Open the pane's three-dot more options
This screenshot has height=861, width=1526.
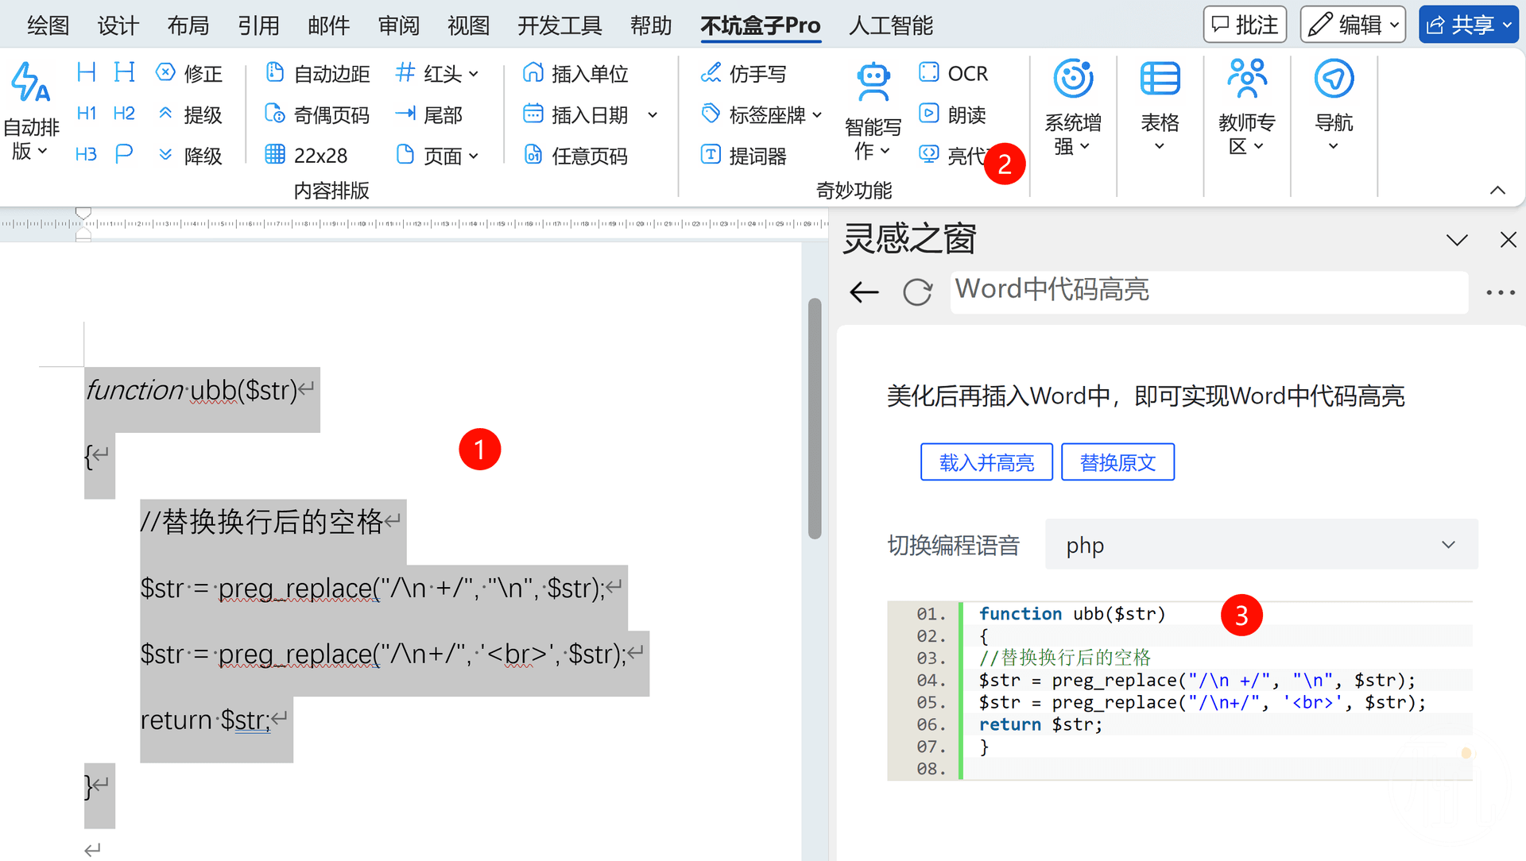(x=1501, y=292)
